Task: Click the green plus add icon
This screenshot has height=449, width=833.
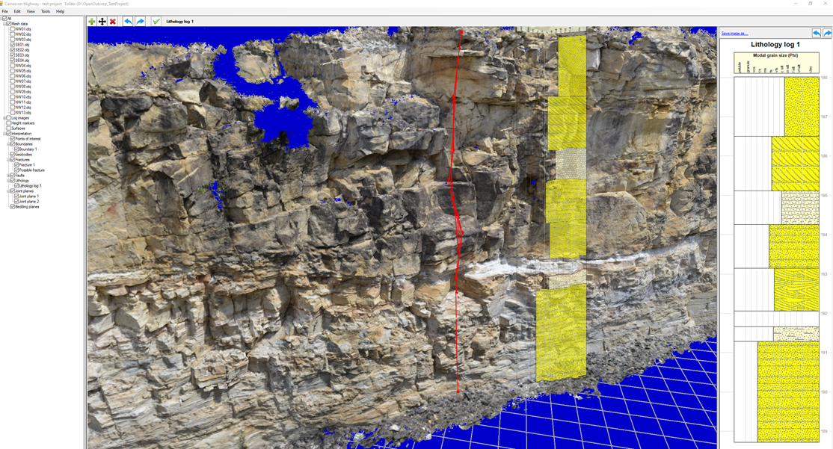Action: 92,22
